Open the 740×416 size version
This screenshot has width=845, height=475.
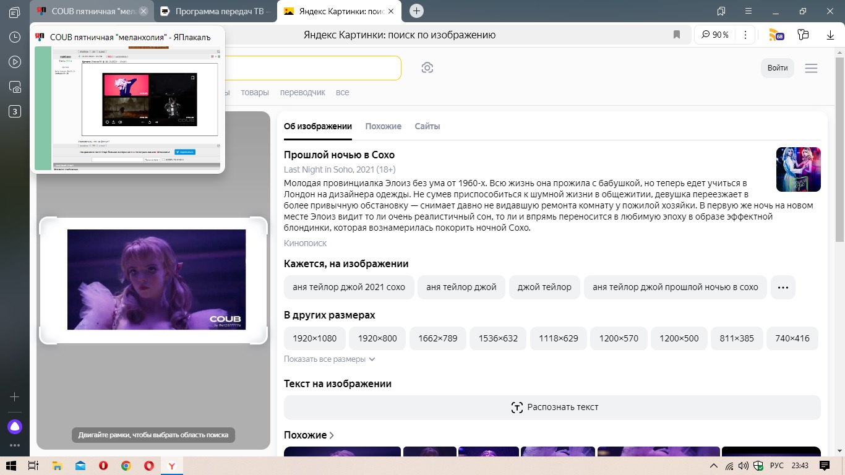click(792, 338)
